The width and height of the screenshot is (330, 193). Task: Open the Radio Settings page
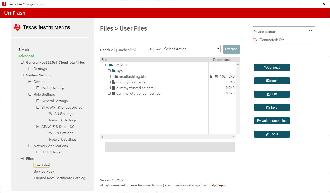53,88
